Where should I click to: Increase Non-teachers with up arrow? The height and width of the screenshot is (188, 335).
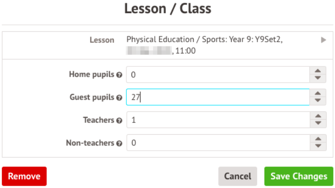pos(318,139)
